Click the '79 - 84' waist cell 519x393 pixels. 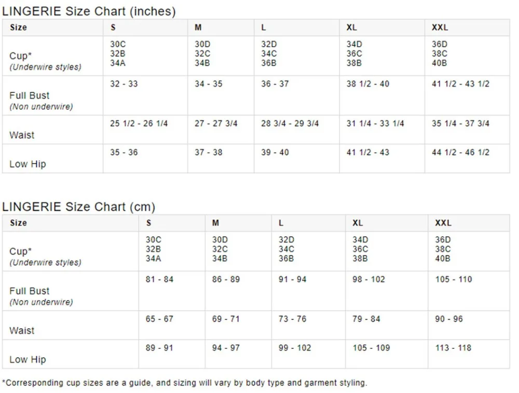pyautogui.click(x=366, y=319)
